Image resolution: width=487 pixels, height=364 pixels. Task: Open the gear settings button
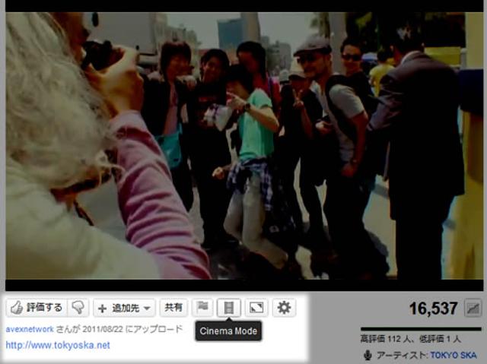pyautogui.click(x=284, y=308)
